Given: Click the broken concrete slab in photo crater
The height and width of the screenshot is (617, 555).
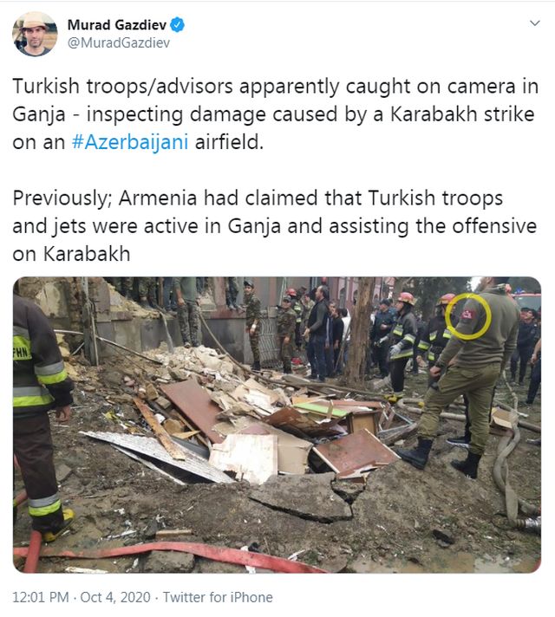Looking at the screenshot, I should (x=301, y=497).
